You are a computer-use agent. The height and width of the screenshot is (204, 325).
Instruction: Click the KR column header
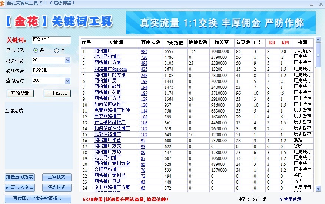(x=272, y=43)
